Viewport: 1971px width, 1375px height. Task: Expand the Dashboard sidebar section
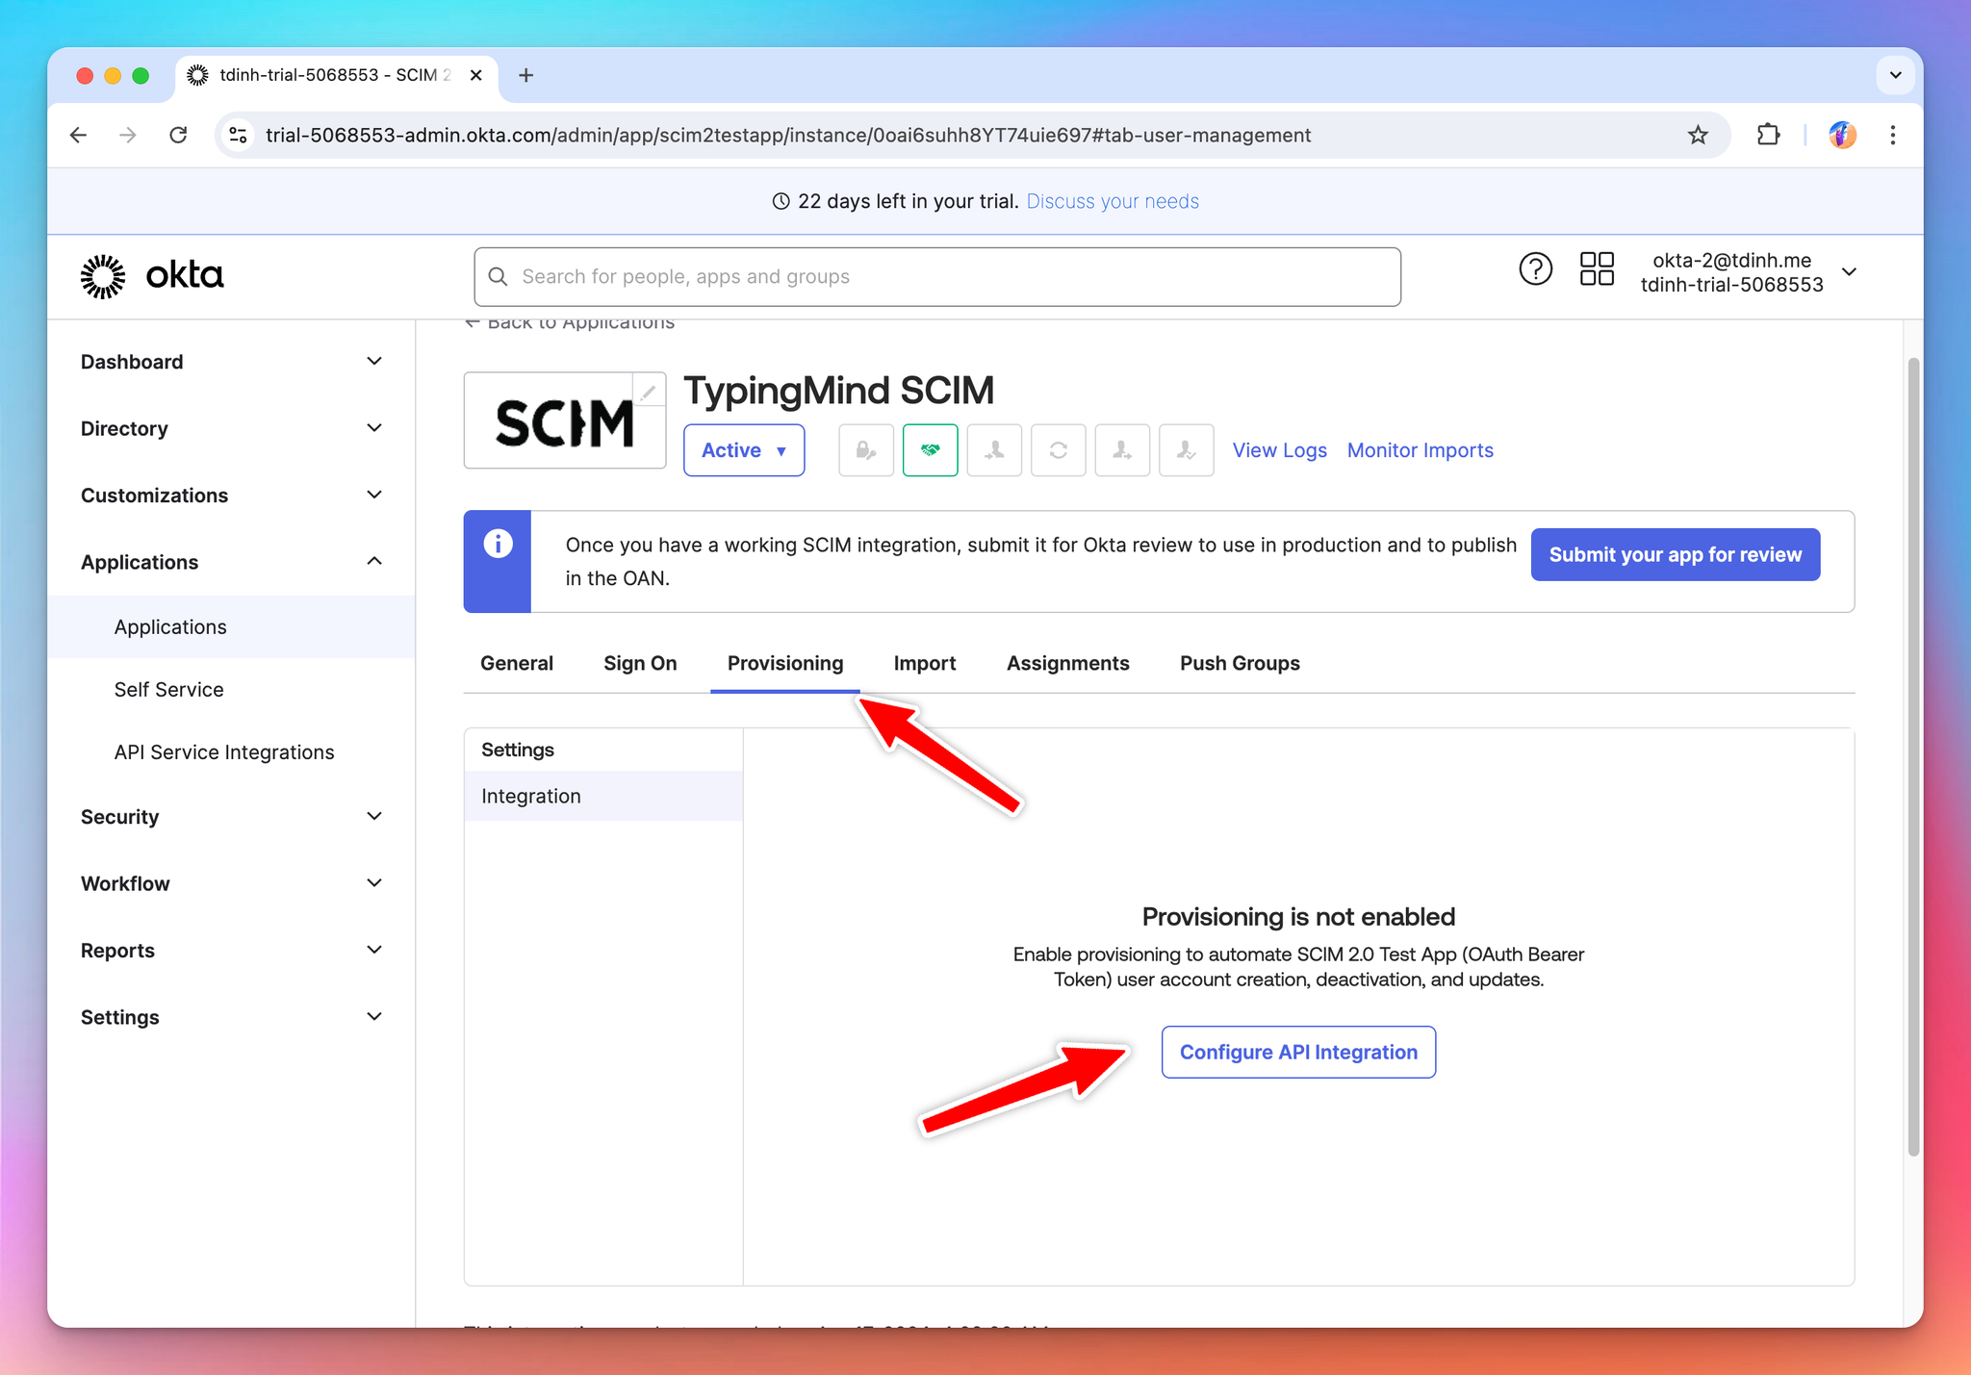[x=231, y=362]
